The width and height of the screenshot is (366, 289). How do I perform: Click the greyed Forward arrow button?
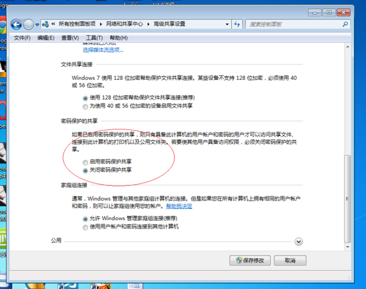[x=28, y=24]
